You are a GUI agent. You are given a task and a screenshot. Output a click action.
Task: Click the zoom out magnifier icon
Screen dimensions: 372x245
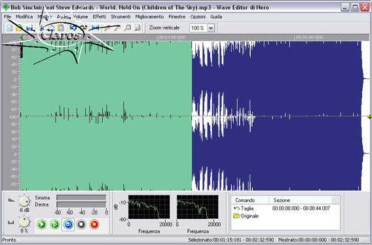coord(138,28)
